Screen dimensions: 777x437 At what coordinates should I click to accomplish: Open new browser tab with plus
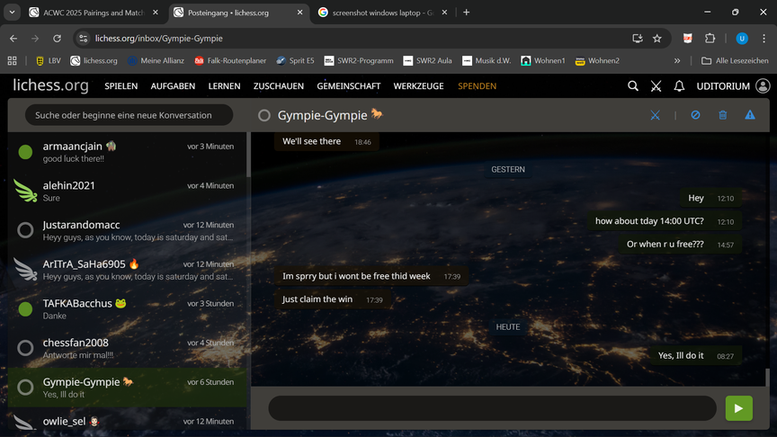tap(467, 13)
